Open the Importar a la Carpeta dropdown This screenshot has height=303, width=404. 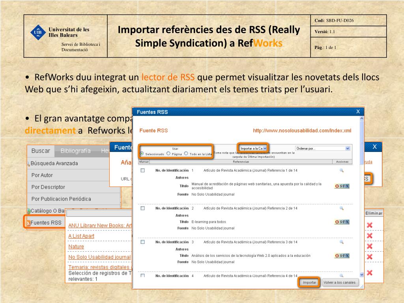tap(253, 148)
